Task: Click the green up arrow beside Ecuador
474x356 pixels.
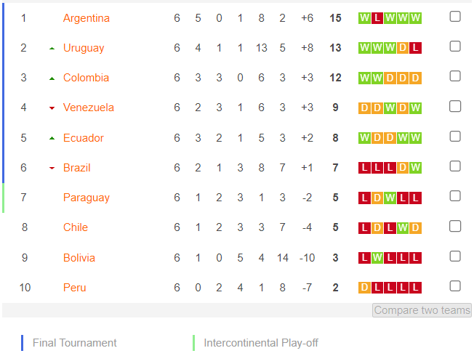Action: [52, 139]
